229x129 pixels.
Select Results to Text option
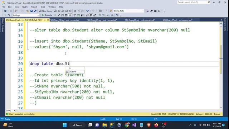pyautogui.click(x=87, y=15)
